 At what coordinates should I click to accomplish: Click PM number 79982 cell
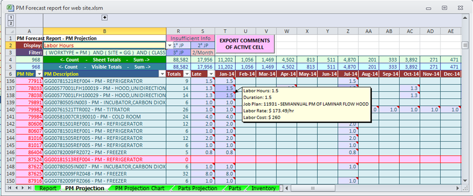pos(29,109)
